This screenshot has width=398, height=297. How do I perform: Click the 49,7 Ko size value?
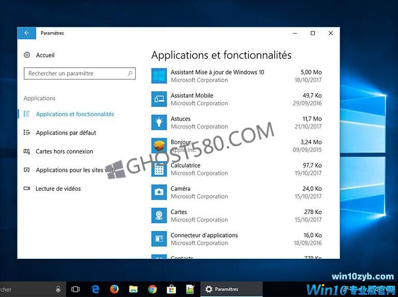pyautogui.click(x=312, y=96)
